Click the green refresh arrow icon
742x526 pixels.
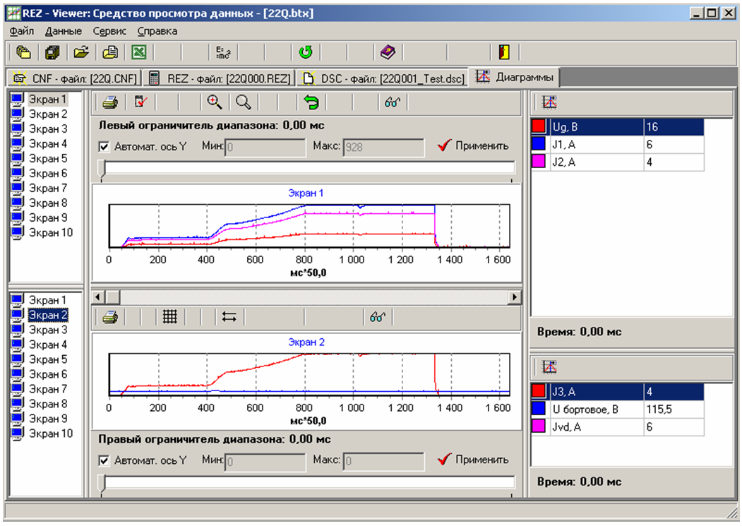point(305,52)
